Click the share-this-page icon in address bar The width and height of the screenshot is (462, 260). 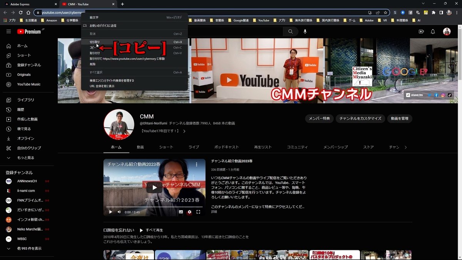[378, 12]
